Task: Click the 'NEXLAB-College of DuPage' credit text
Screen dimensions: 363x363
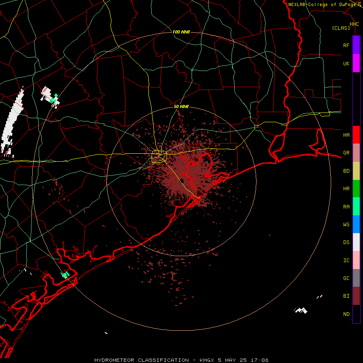Action: tap(323, 4)
